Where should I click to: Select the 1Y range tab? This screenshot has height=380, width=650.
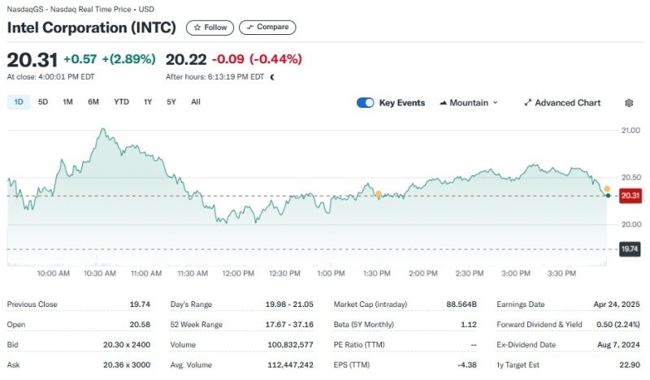coord(148,102)
